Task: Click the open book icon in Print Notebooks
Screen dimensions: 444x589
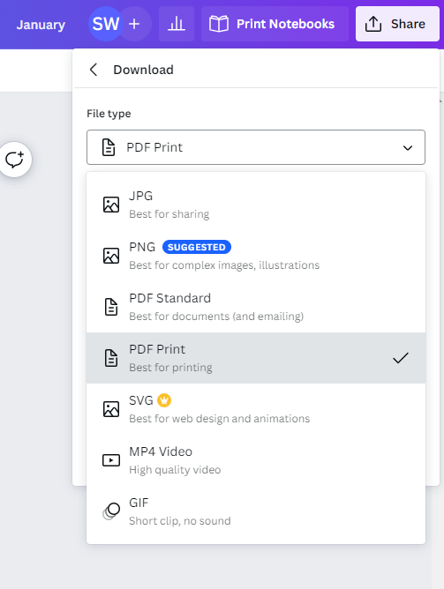Action: click(x=219, y=24)
